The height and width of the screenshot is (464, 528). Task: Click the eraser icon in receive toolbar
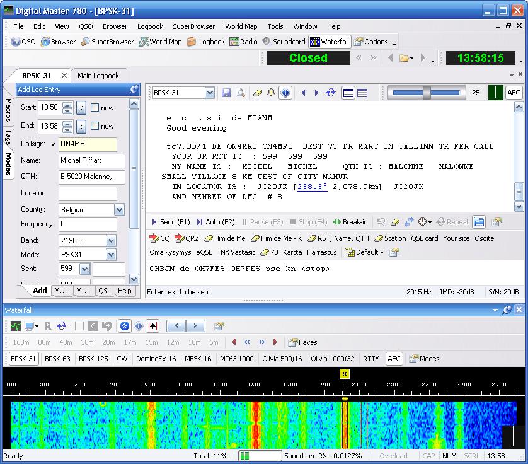point(257,93)
